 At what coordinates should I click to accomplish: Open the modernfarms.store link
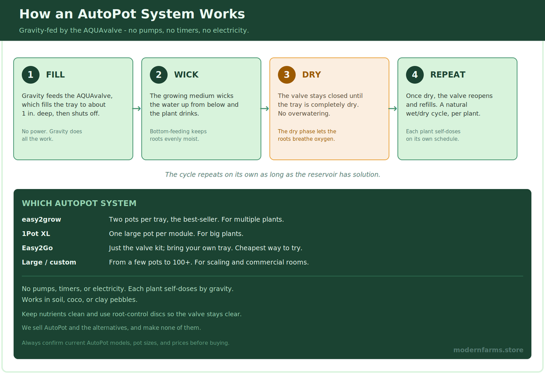(x=488, y=350)
